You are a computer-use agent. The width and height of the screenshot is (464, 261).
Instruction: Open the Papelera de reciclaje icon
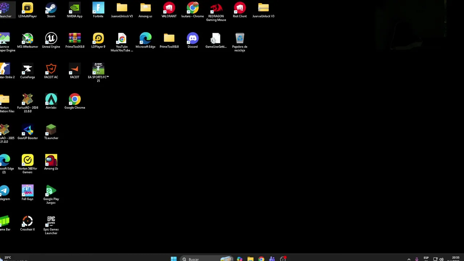pyautogui.click(x=240, y=42)
